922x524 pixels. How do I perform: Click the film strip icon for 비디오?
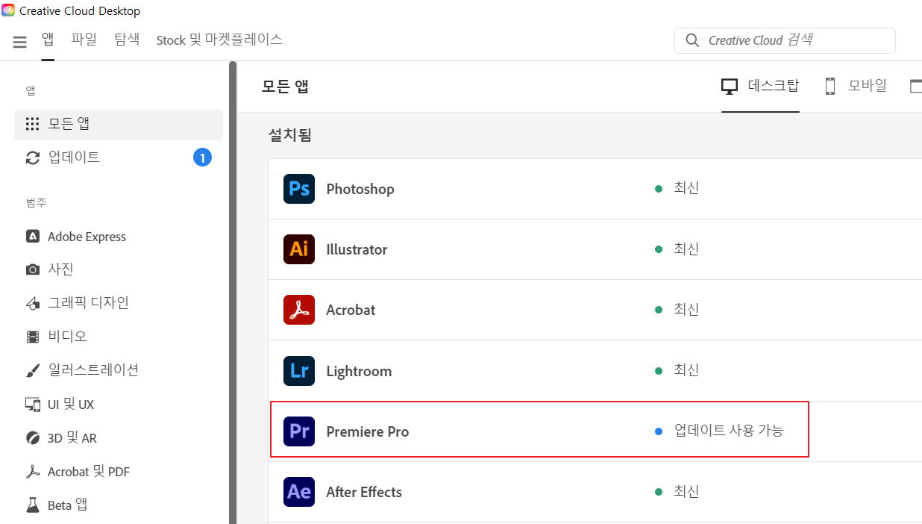click(32, 337)
